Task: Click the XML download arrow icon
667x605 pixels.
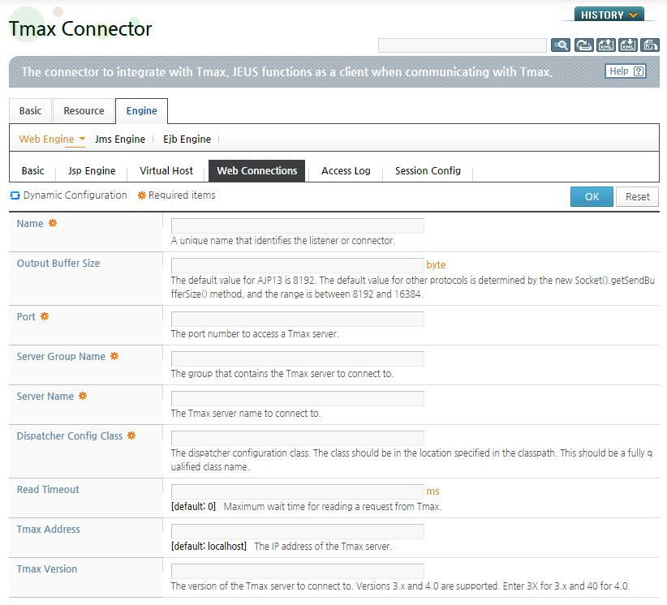Action: 628,45
